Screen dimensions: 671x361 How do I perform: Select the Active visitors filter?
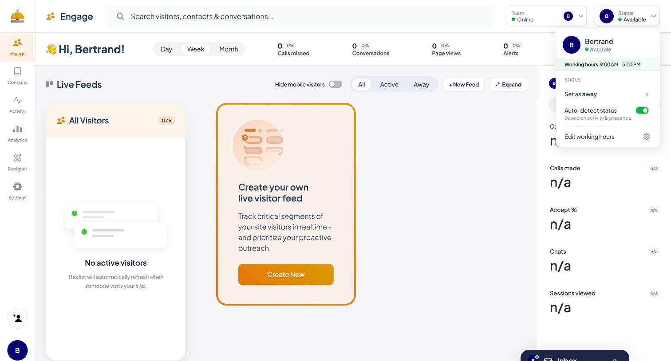pos(389,84)
